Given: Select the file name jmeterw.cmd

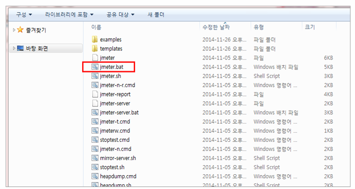Looking at the screenshot, I should pos(115,131).
